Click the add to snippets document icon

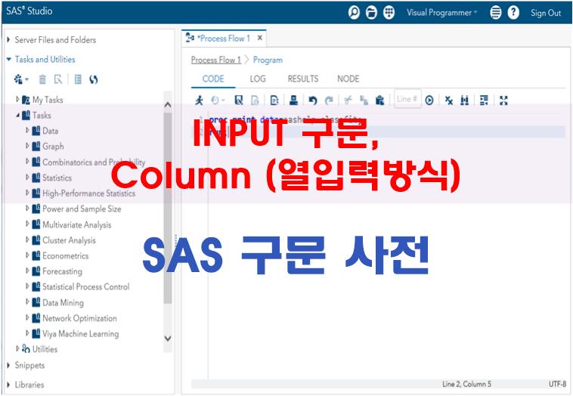[274, 100]
